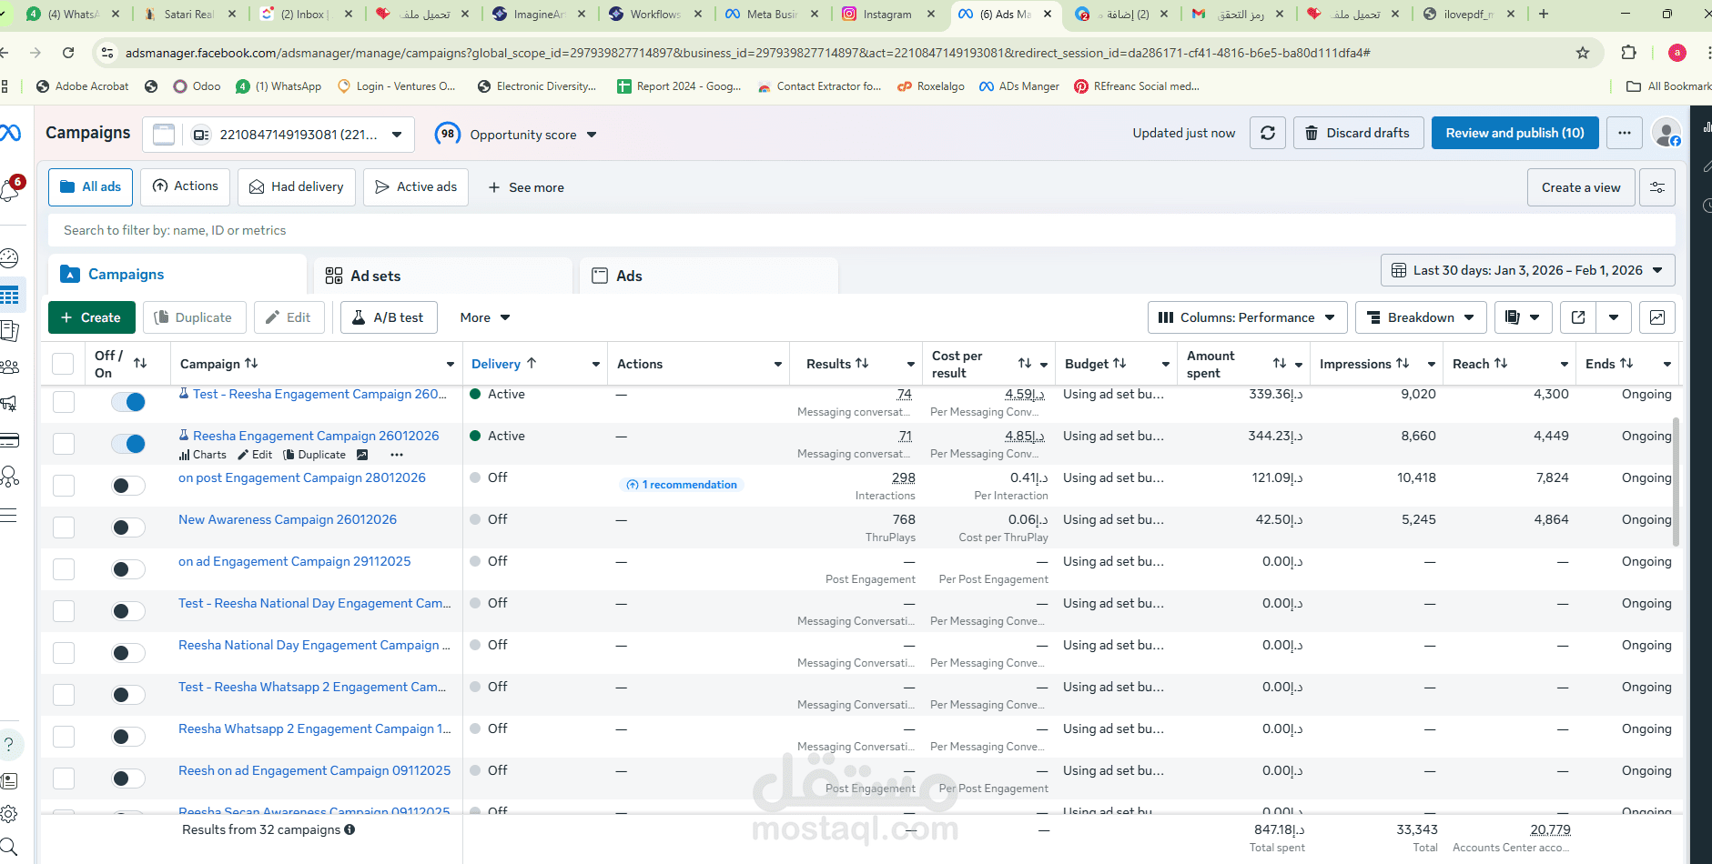This screenshot has width=1712, height=864.
Task: Show charts panel icon at far right
Action: 1657,317
